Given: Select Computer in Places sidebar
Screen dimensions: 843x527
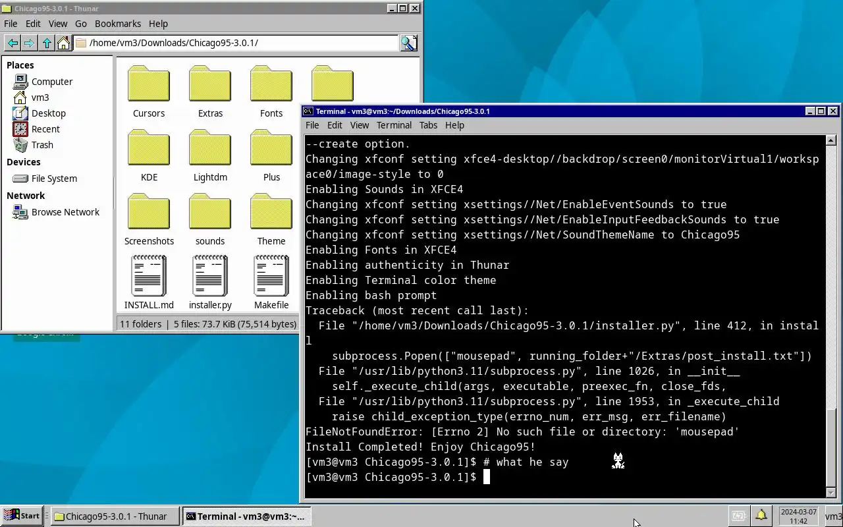Looking at the screenshot, I should coord(43,82).
